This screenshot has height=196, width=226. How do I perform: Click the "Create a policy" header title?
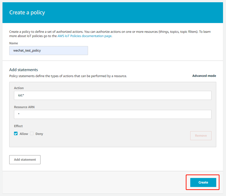(27, 13)
